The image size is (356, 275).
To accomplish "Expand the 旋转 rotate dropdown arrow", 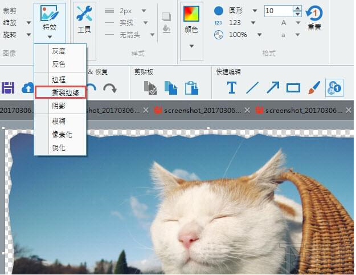I will point(29,35).
